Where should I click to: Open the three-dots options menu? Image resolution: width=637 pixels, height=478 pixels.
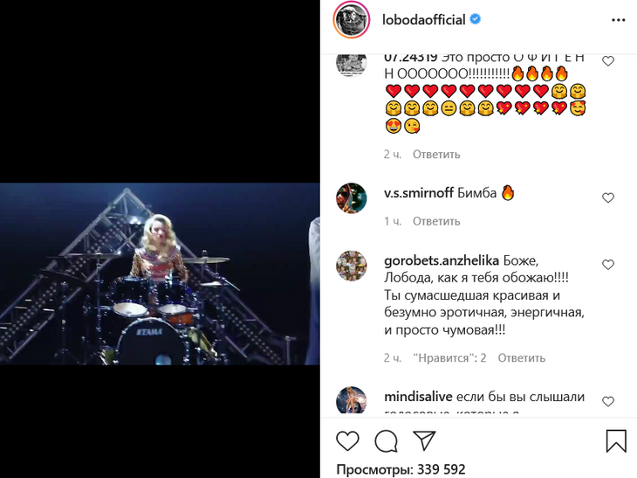(619, 20)
